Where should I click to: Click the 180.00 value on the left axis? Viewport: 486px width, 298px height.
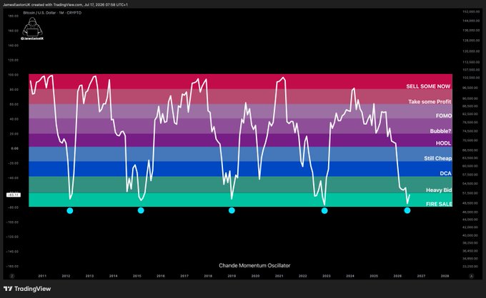pos(14,16)
